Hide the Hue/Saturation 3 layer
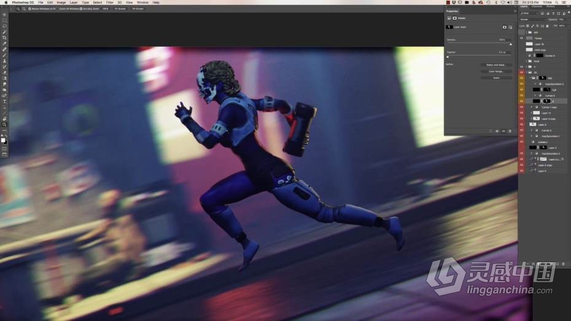Screen dimensions: 571x321 click(521, 84)
